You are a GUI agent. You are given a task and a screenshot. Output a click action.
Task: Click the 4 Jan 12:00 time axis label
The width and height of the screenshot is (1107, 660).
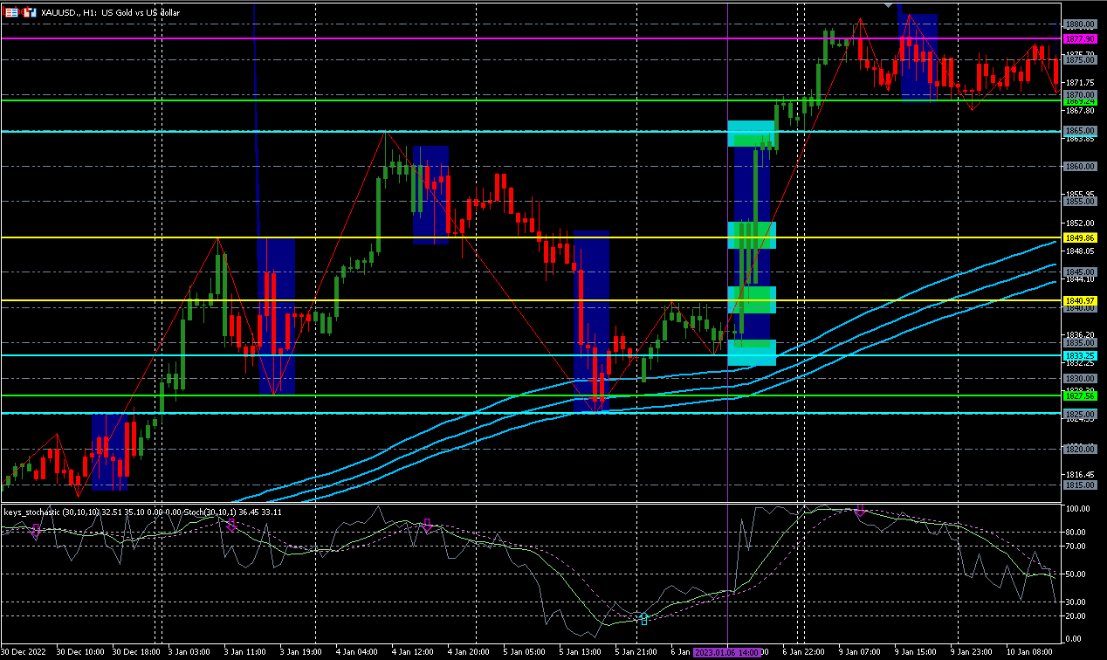(x=413, y=652)
